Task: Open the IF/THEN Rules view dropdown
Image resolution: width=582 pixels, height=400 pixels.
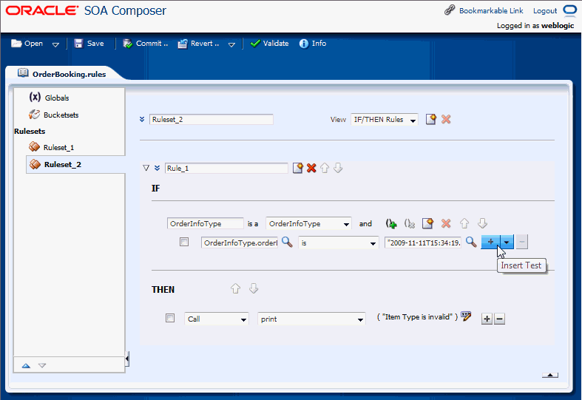Action: click(x=384, y=120)
